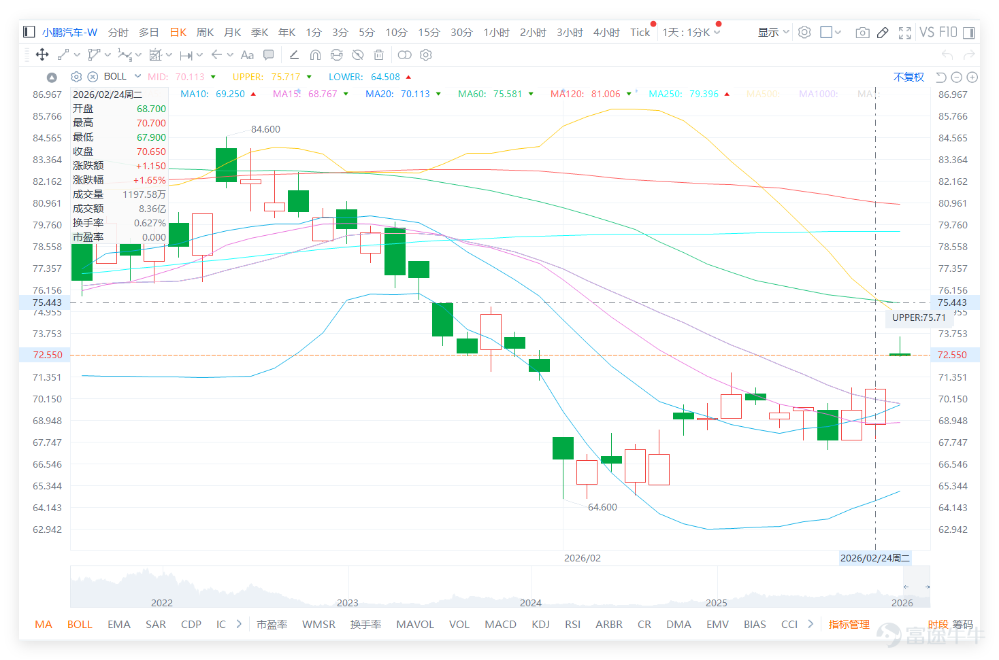This screenshot has width=999, height=660.
Task: Toggle the MACD sub-indicator
Action: (500, 624)
